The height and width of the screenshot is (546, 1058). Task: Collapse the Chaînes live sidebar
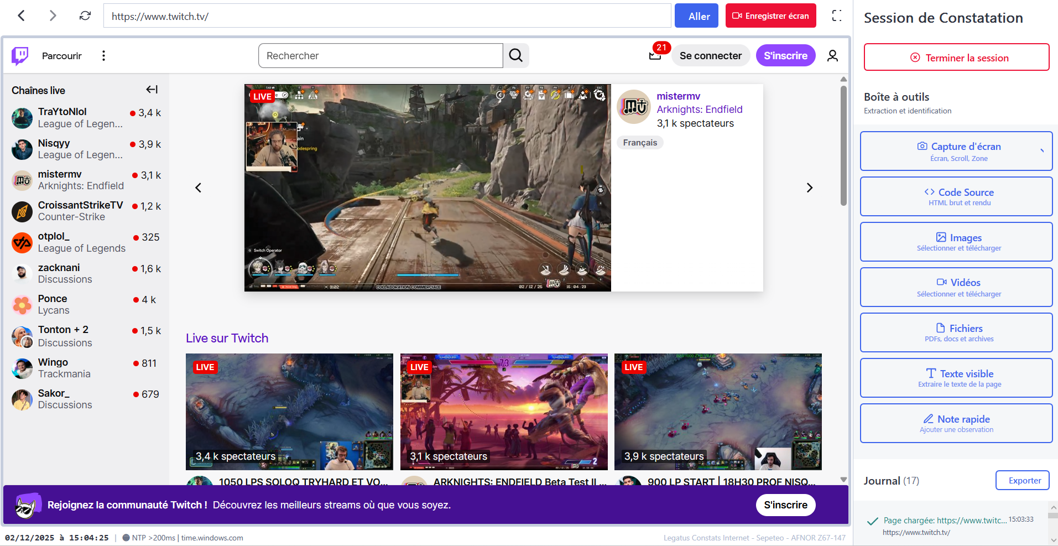[x=152, y=90]
